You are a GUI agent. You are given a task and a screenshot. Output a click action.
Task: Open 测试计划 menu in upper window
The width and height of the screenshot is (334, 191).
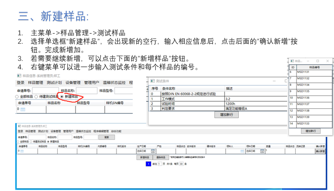click(54, 83)
